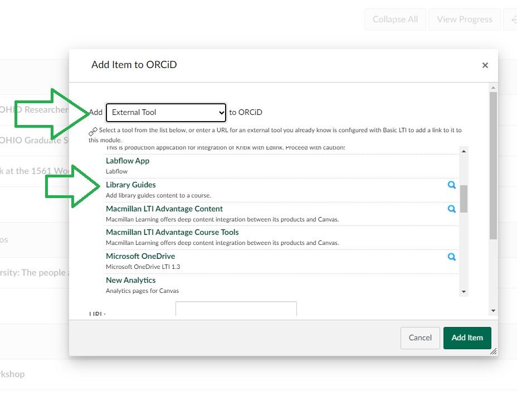Click the resize handle at the dialog corner
Screen dimensions: 517x395
tap(493, 351)
